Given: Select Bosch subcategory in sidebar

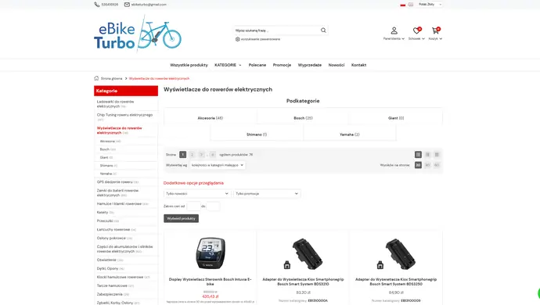Looking at the screenshot, I should [x=107, y=149].
